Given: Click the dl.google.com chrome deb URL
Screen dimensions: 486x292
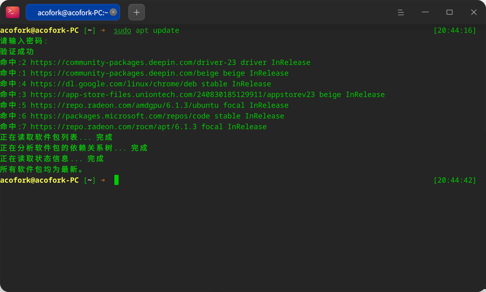Looking at the screenshot, I should (114, 84).
